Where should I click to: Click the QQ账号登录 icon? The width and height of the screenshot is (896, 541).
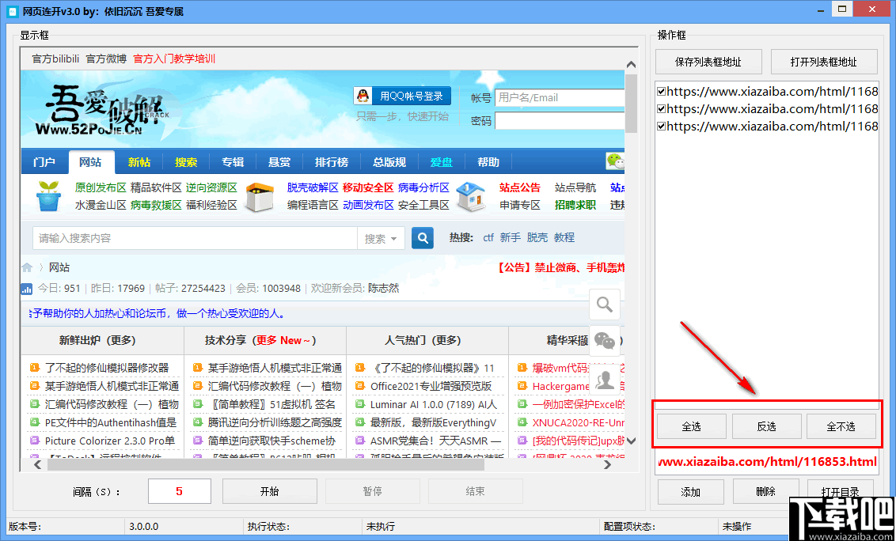361,96
